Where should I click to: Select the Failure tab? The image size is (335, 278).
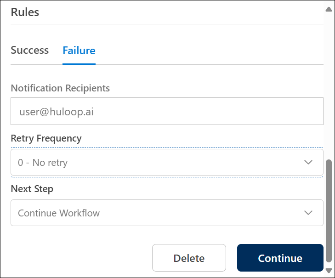pyautogui.click(x=79, y=51)
